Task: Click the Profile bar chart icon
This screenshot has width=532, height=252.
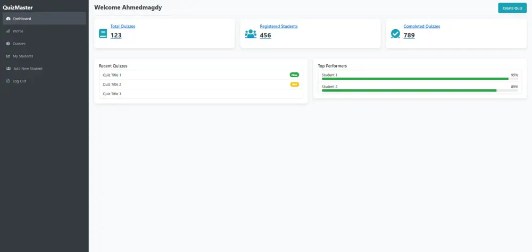Action: click(8, 31)
